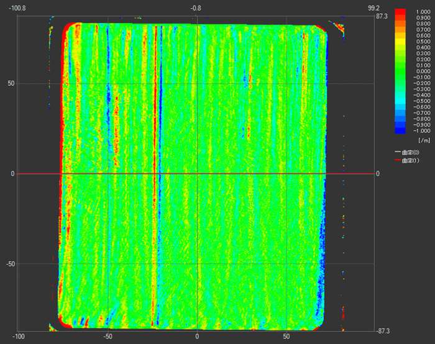Click the red 1.000 swatch on the color scale

click(x=401, y=12)
